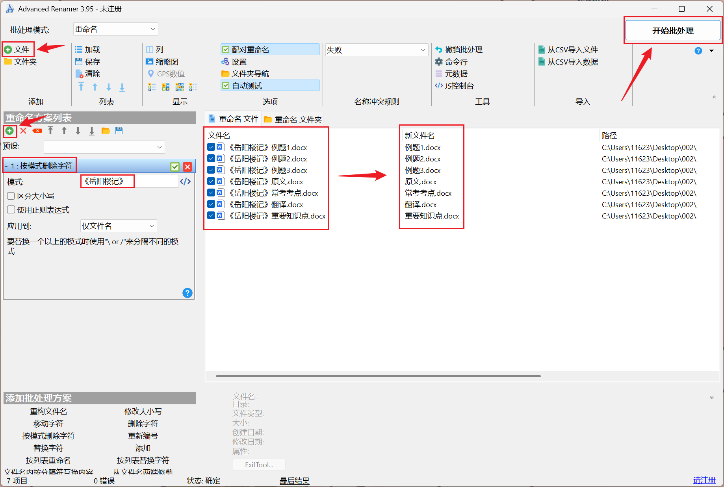Save method list with floppy disk icon
Screen dimensions: 724x487
[x=119, y=131]
